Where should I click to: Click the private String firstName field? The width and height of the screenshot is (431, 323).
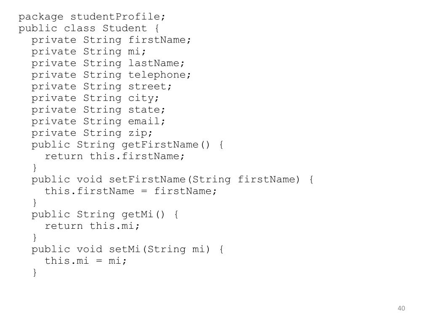pyautogui.click(x=111, y=40)
